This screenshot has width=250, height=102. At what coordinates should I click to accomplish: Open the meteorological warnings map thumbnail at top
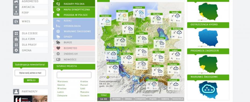coord(208,12)
